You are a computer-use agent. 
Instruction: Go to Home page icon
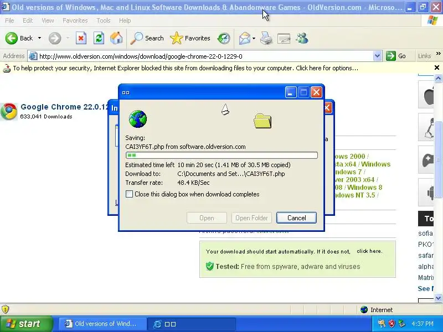click(x=116, y=38)
